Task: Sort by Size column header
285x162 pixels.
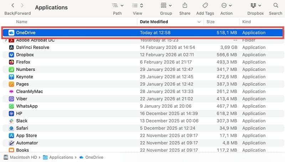Action: click(x=211, y=22)
